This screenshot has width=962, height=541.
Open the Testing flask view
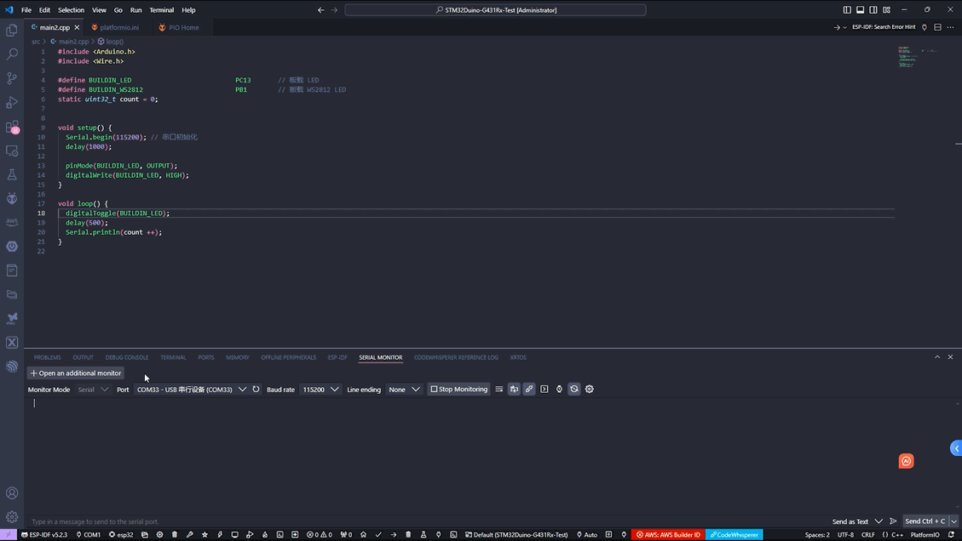pyautogui.click(x=12, y=174)
